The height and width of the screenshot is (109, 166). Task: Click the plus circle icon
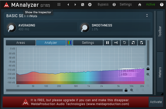pyautogui.click(x=90, y=5)
